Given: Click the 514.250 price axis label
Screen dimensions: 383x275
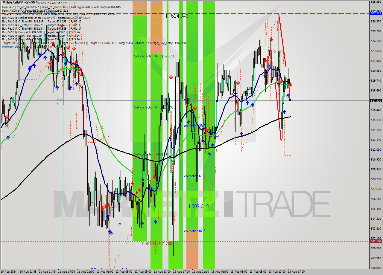Looking at the screenshot, I should click(x=376, y=130).
